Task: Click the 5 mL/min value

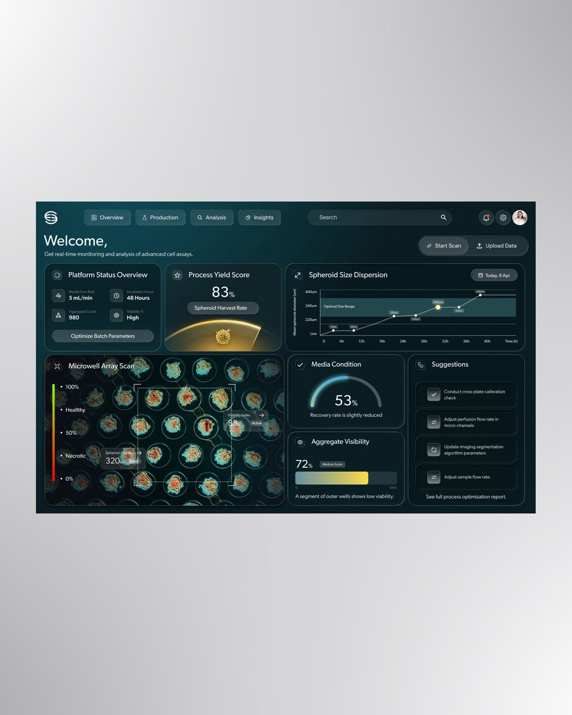Action: point(80,298)
